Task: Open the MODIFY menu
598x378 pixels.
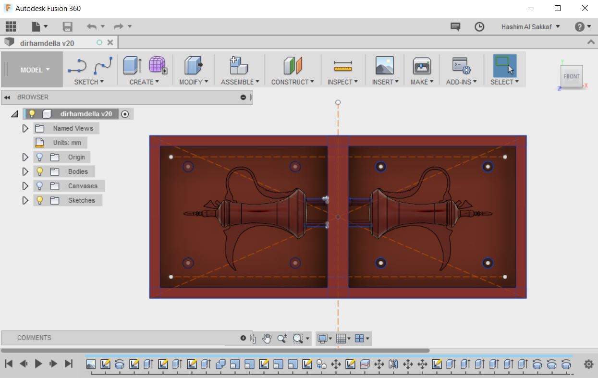Action: point(194,82)
